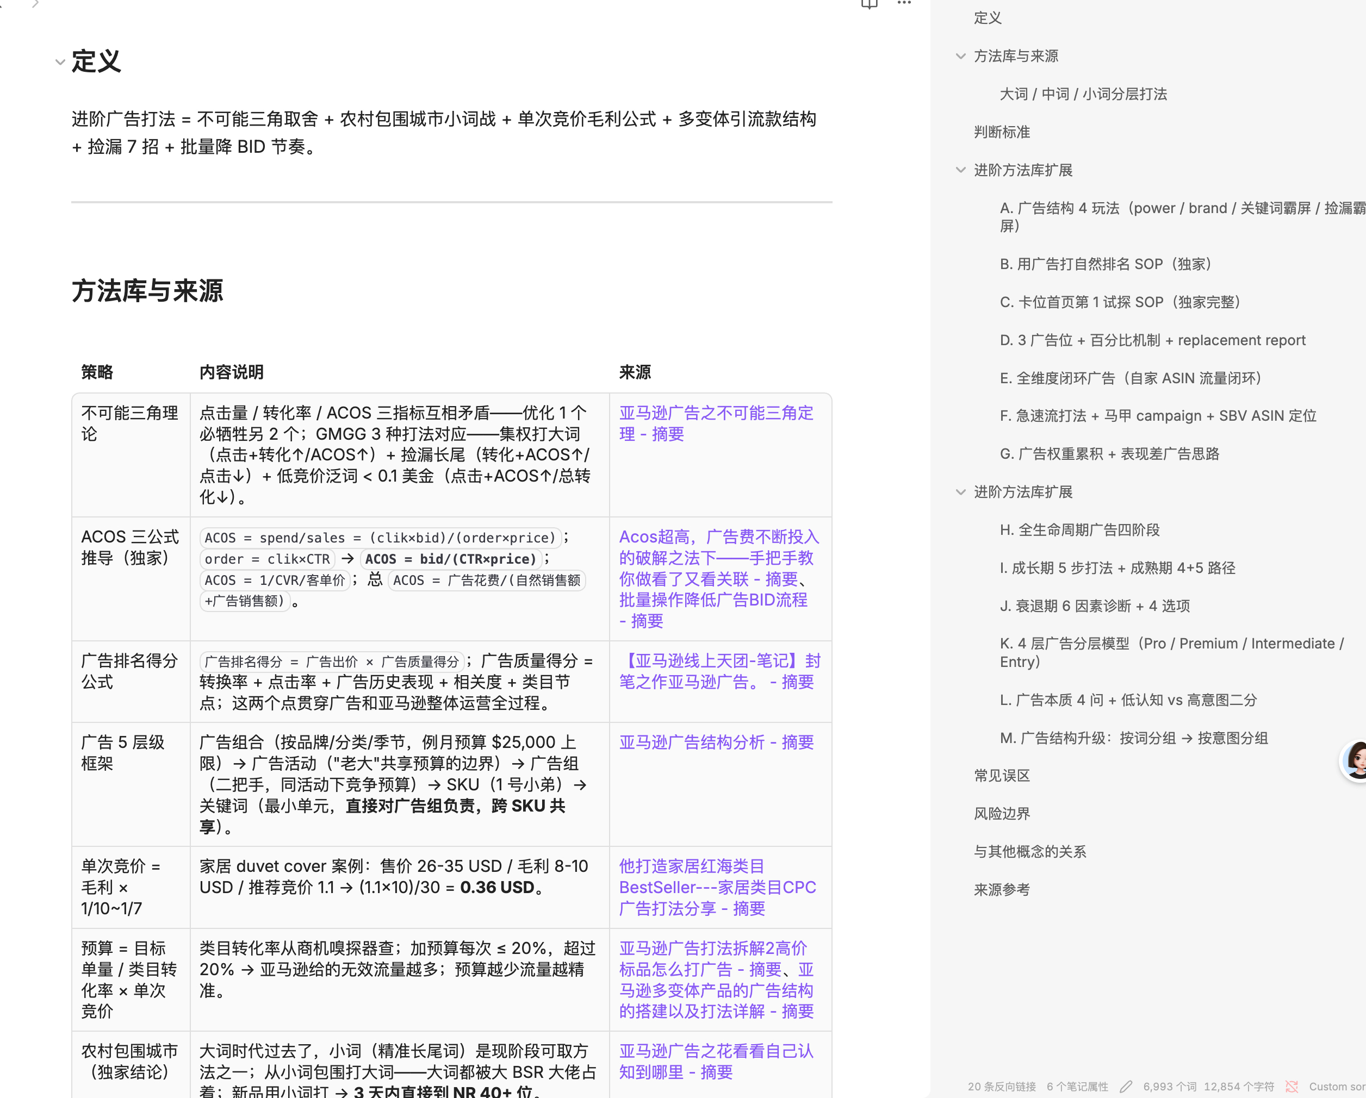Viewport: 1366px width, 1098px height.
Task: Open the 20 backlinks status bar item
Action: click(1002, 1087)
